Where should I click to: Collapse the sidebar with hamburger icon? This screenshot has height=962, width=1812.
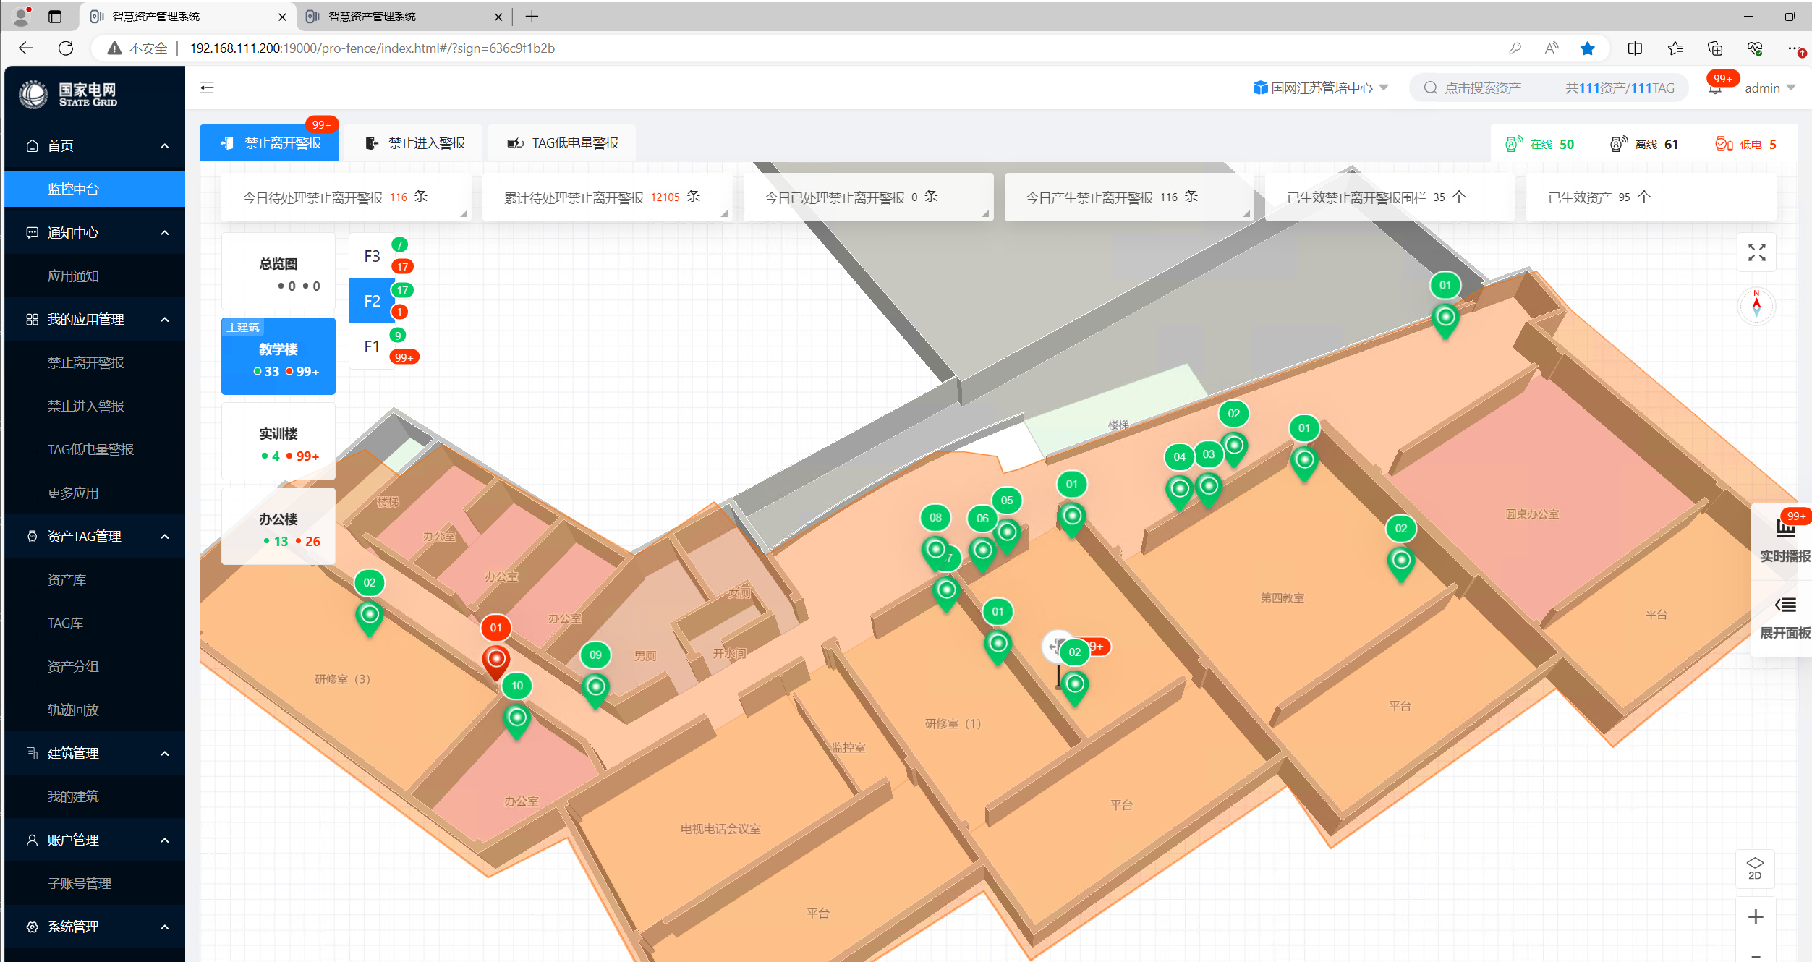(207, 88)
